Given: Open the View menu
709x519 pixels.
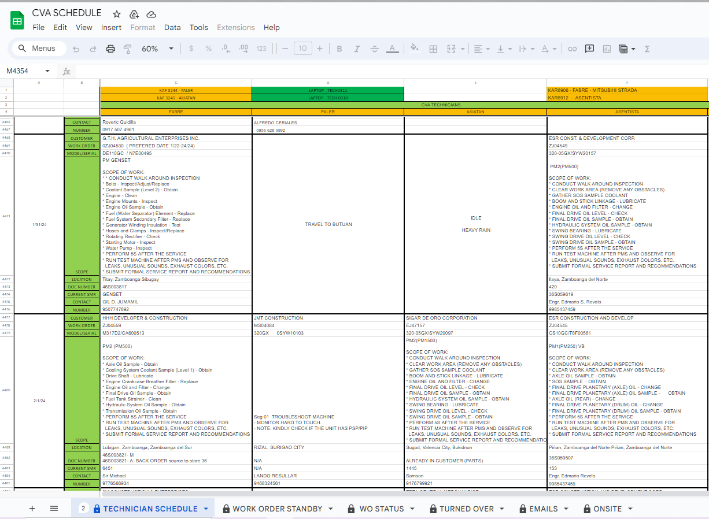Looking at the screenshot, I should pos(84,27).
